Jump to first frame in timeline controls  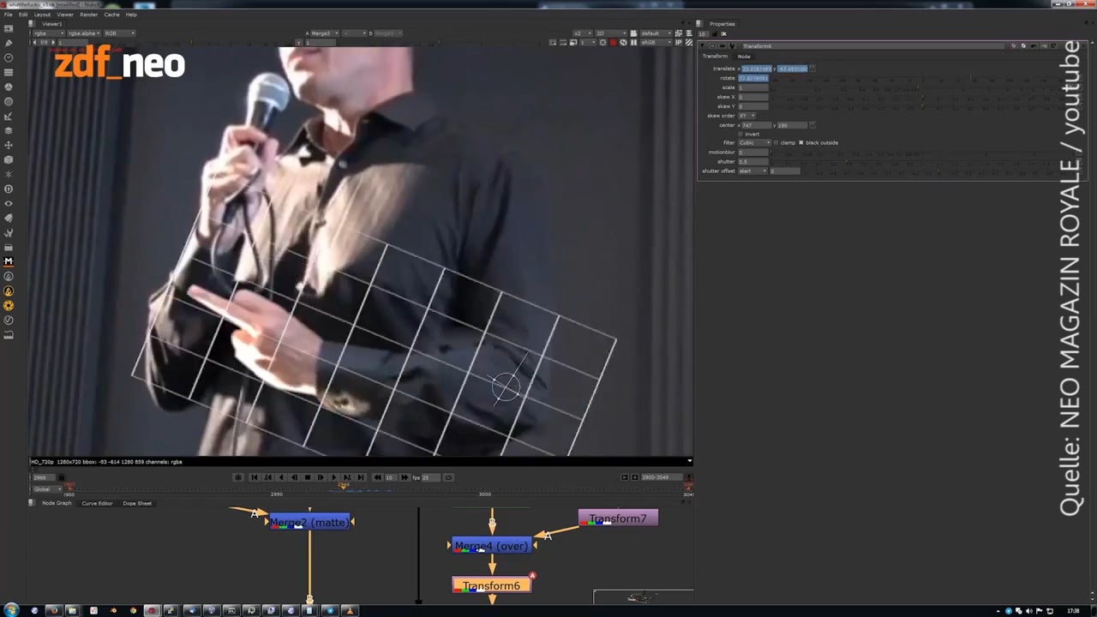click(255, 477)
